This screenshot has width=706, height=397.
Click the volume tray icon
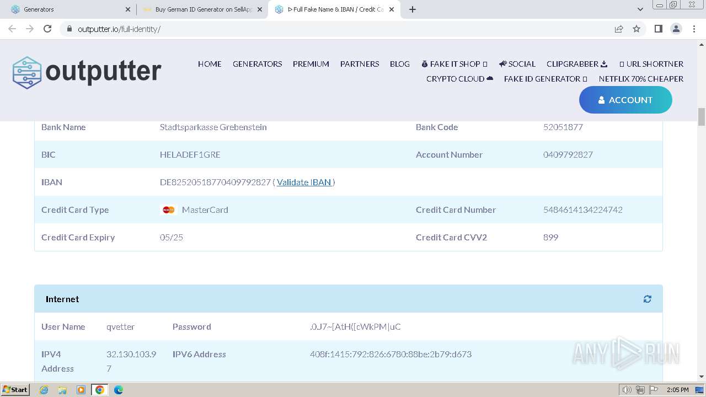(627, 390)
